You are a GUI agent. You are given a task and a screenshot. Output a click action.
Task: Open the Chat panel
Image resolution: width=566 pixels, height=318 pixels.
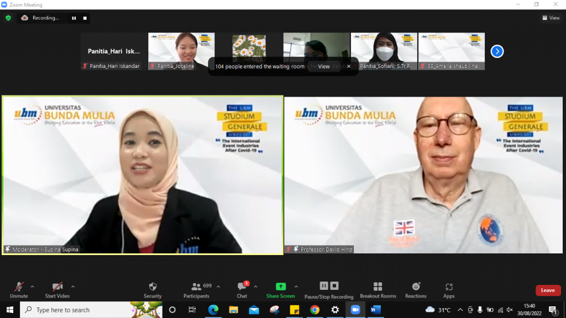(242, 290)
